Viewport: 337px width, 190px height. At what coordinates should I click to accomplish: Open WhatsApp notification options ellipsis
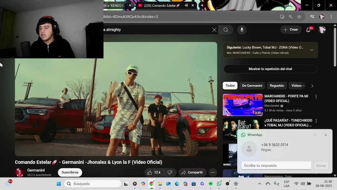(315, 135)
